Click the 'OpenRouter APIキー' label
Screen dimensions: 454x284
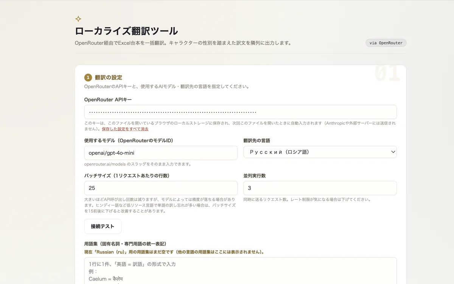click(108, 100)
